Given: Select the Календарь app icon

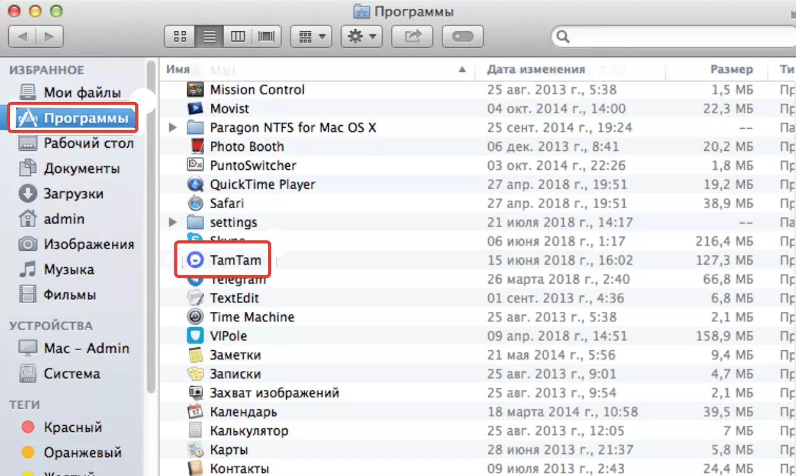Looking at the screenshot, I should pyautogui.click(x=196, y=412).
